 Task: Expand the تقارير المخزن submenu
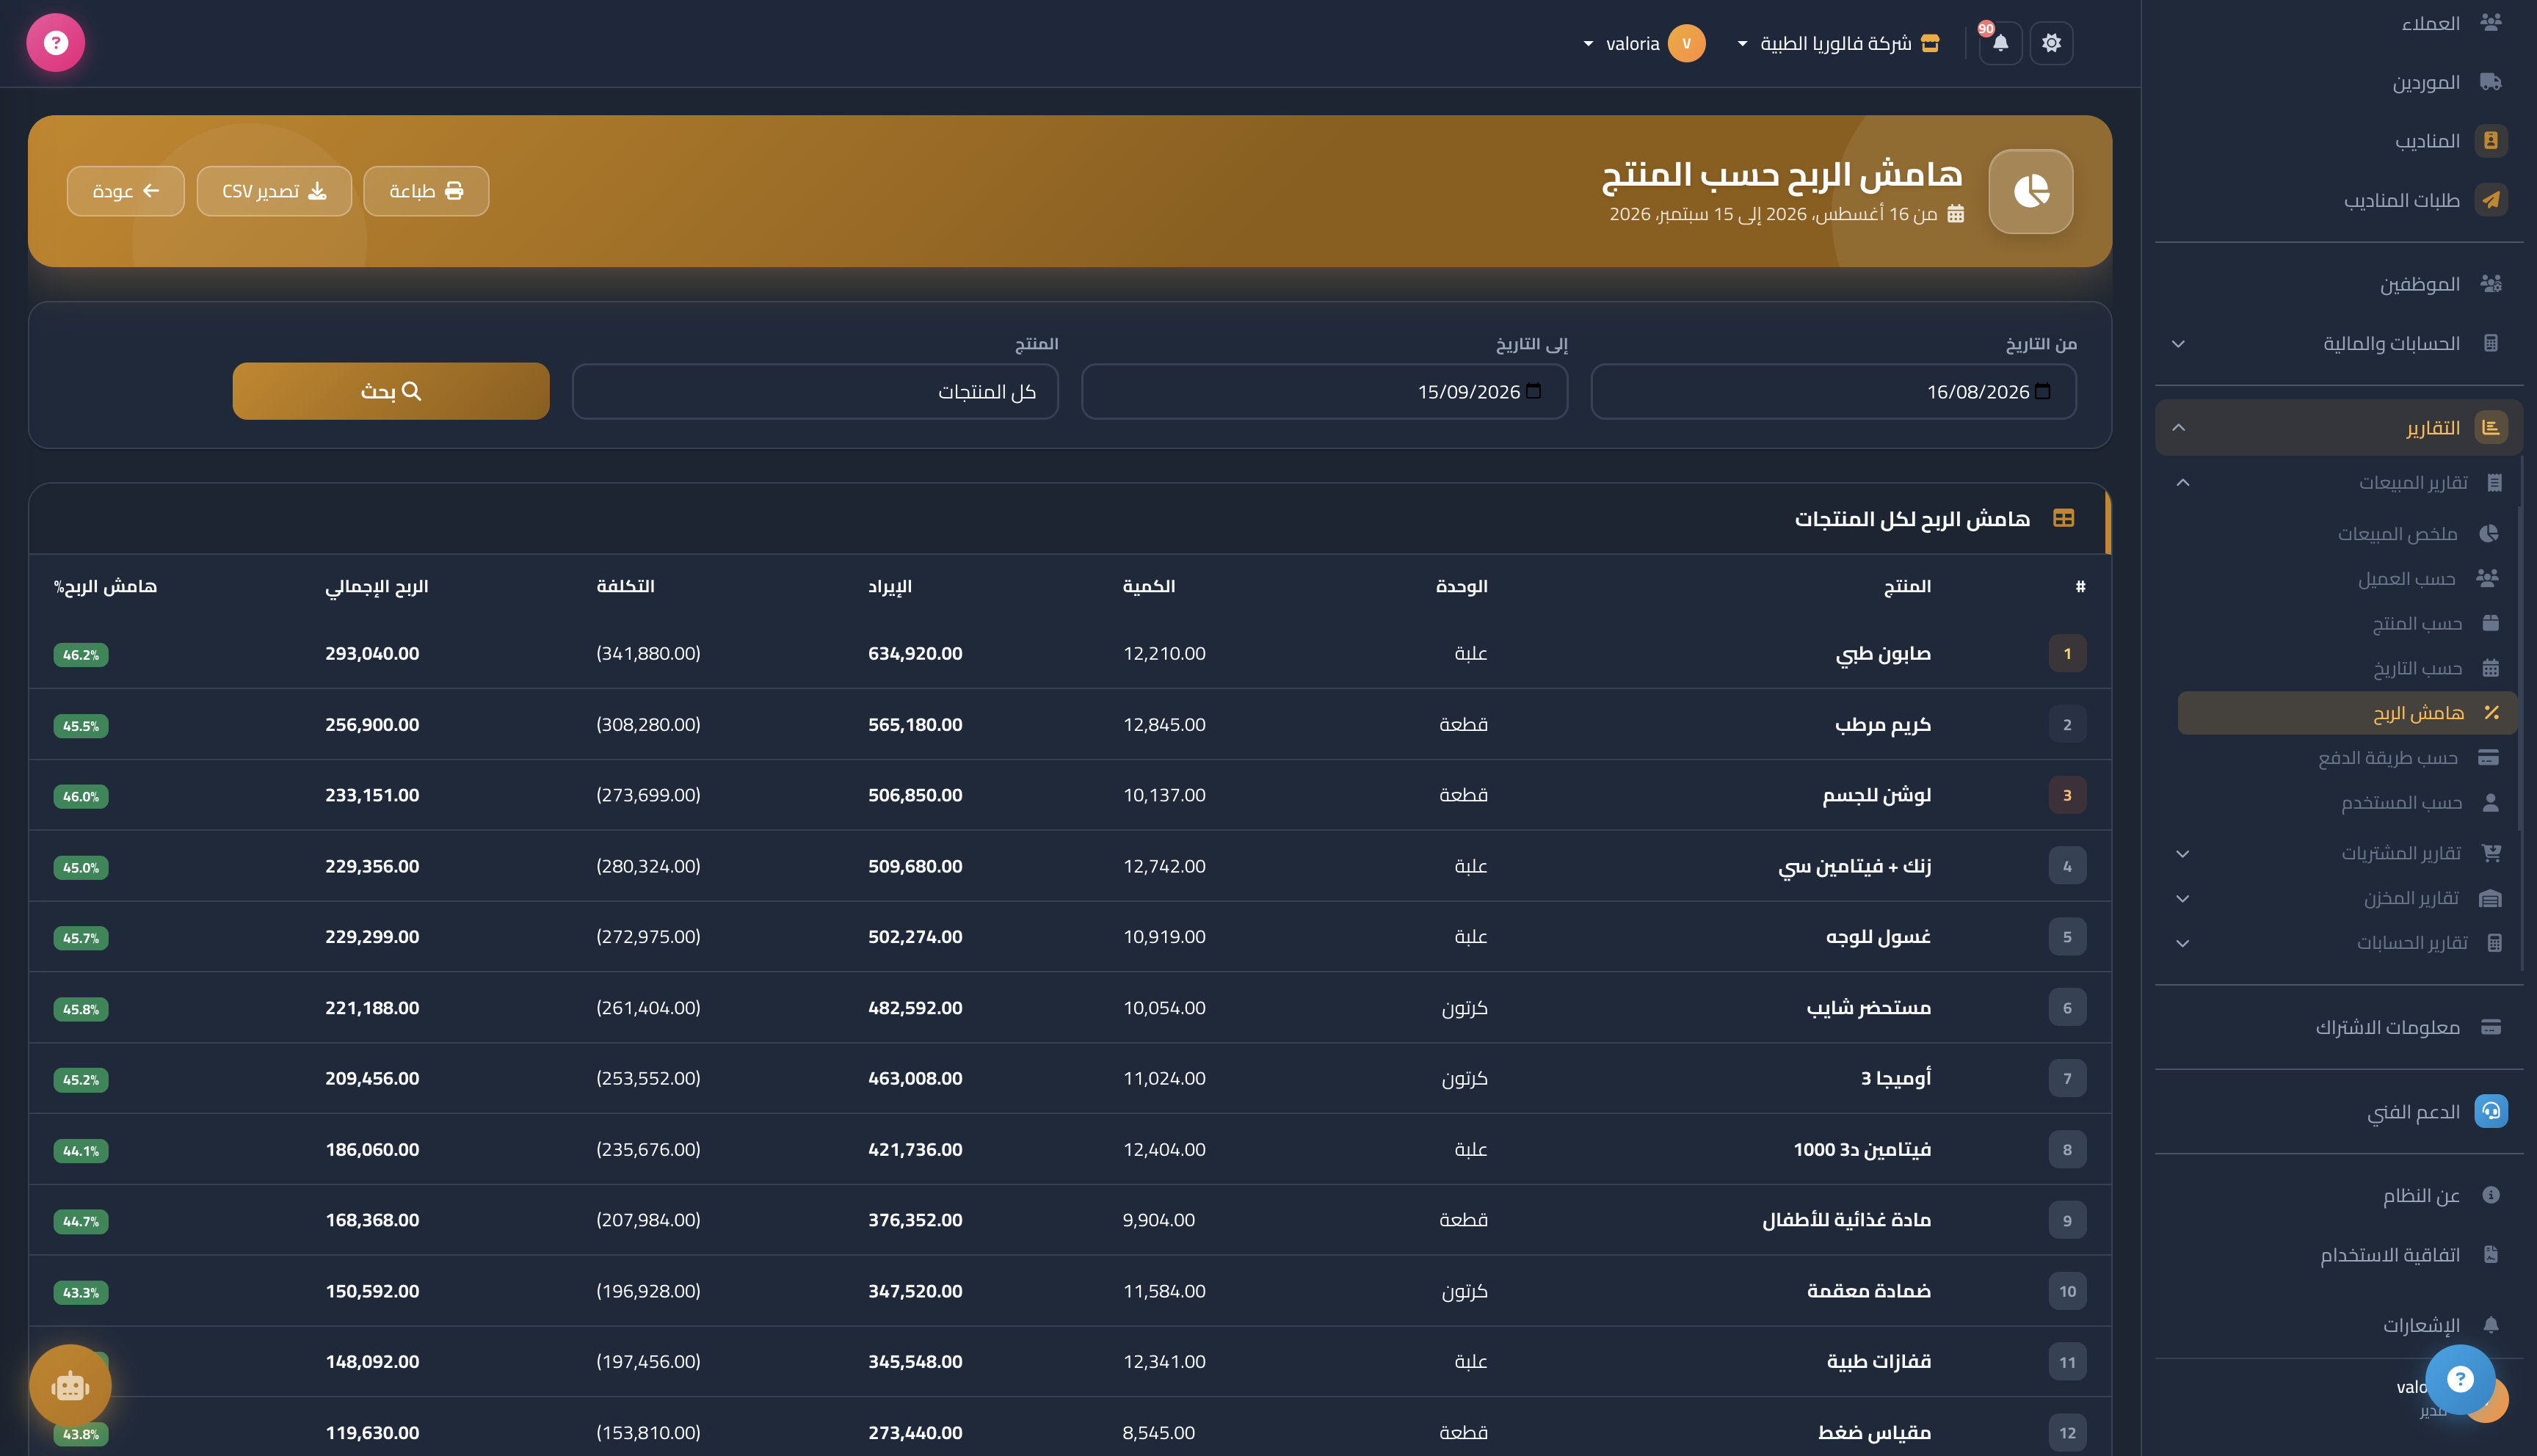coord(2339,898)
